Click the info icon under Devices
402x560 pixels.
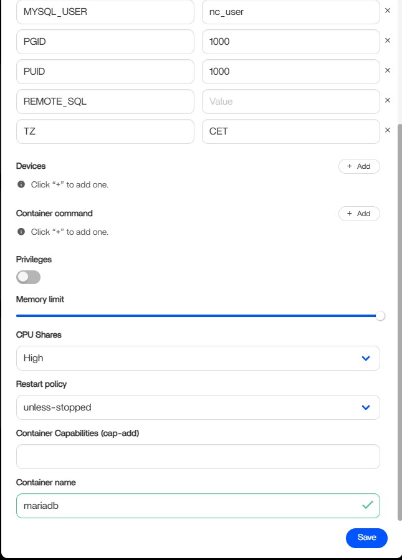[21, 184]
